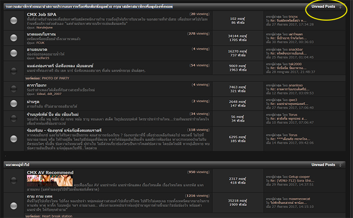Open the Heart break station sub-board

click(x=57, y=216)
